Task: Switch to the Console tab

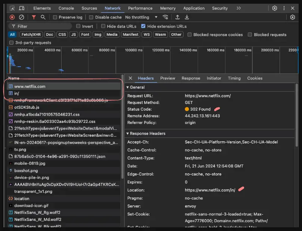Action: click(x=66, y=8)
